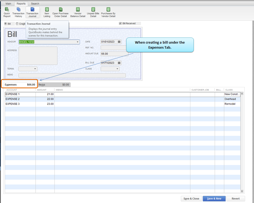254x203 pixels.
Task: Open the Unpaid Bills Detail report
Action: pyautogui.click(x=93, y=12)
